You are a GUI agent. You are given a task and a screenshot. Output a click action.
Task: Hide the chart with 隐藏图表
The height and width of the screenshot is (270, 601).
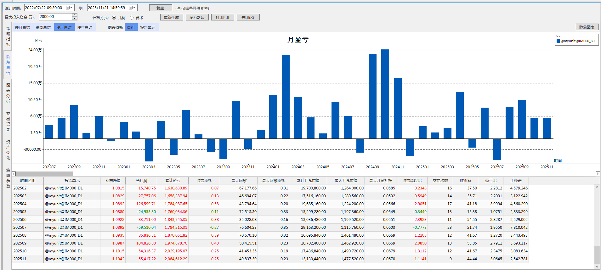(x=587, y=27)
